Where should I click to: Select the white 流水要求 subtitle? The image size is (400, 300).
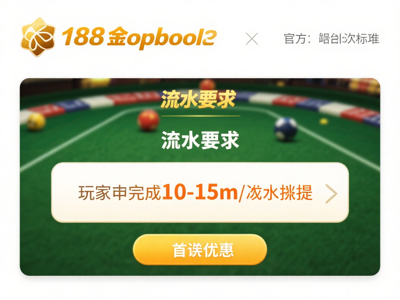[200, 140]
